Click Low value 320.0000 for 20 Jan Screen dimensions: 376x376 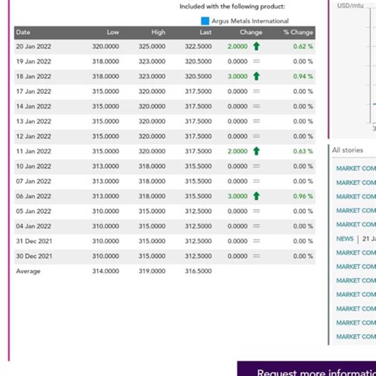105,46
